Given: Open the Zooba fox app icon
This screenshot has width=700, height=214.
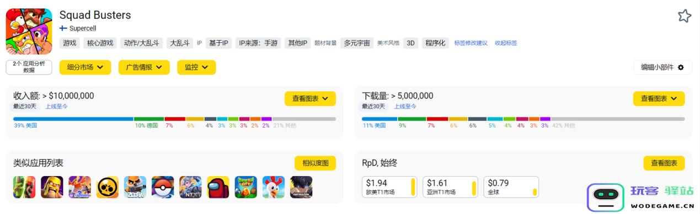Looking at the screenshot, I should (x=135, y=187).
